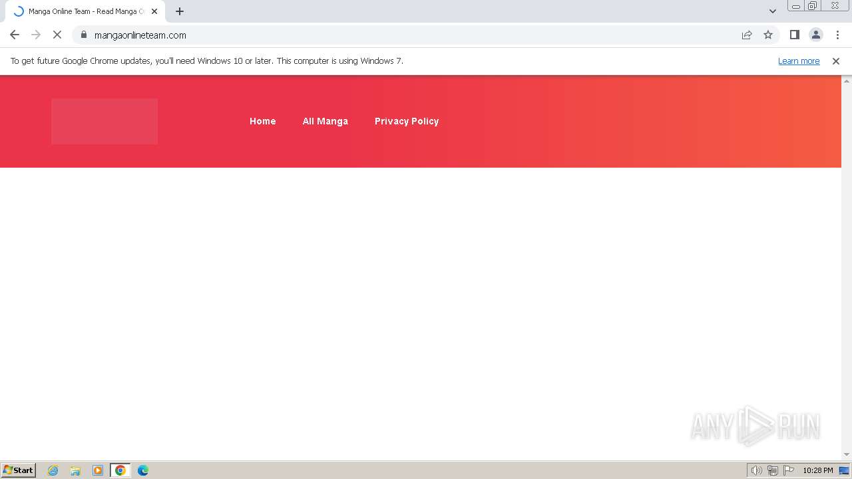
Task: Click the disabled forward arrow
Action: click(x=36, y=35)
